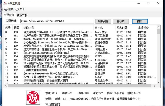165x106 pixels.
Task: Start the 抽奖 lottery button
Action: [x=140, y=21]
